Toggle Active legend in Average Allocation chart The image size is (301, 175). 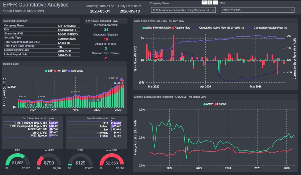tap(208, 104)
